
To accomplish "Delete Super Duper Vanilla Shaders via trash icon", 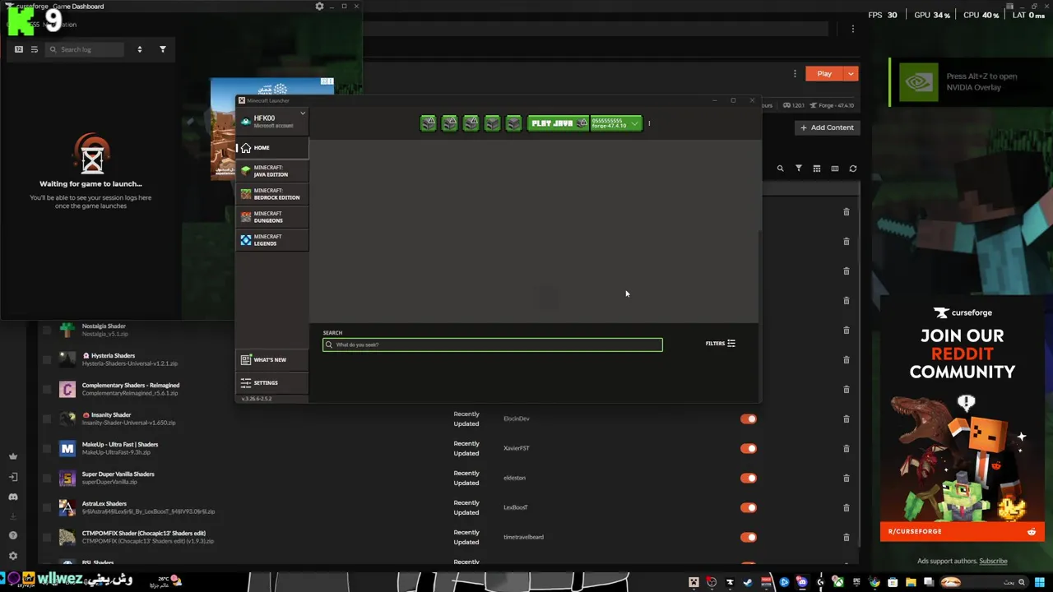I will (847, 479).
